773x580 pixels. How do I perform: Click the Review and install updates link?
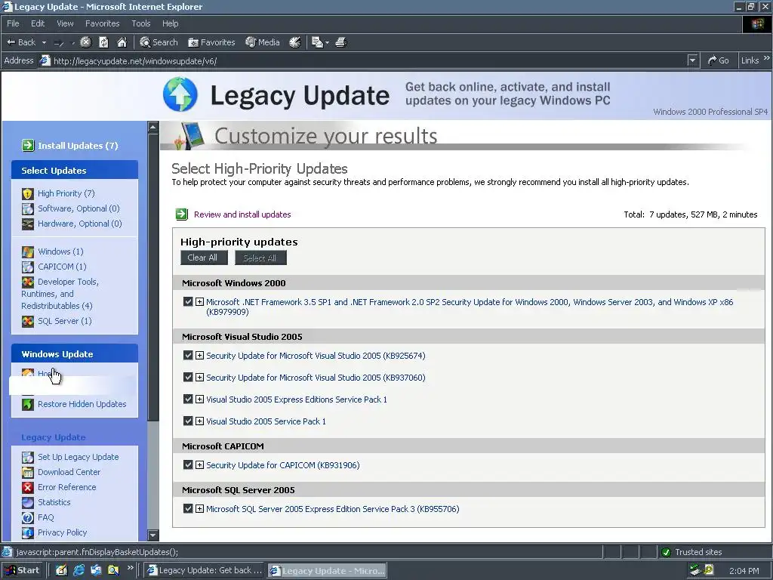click(242, 214)
